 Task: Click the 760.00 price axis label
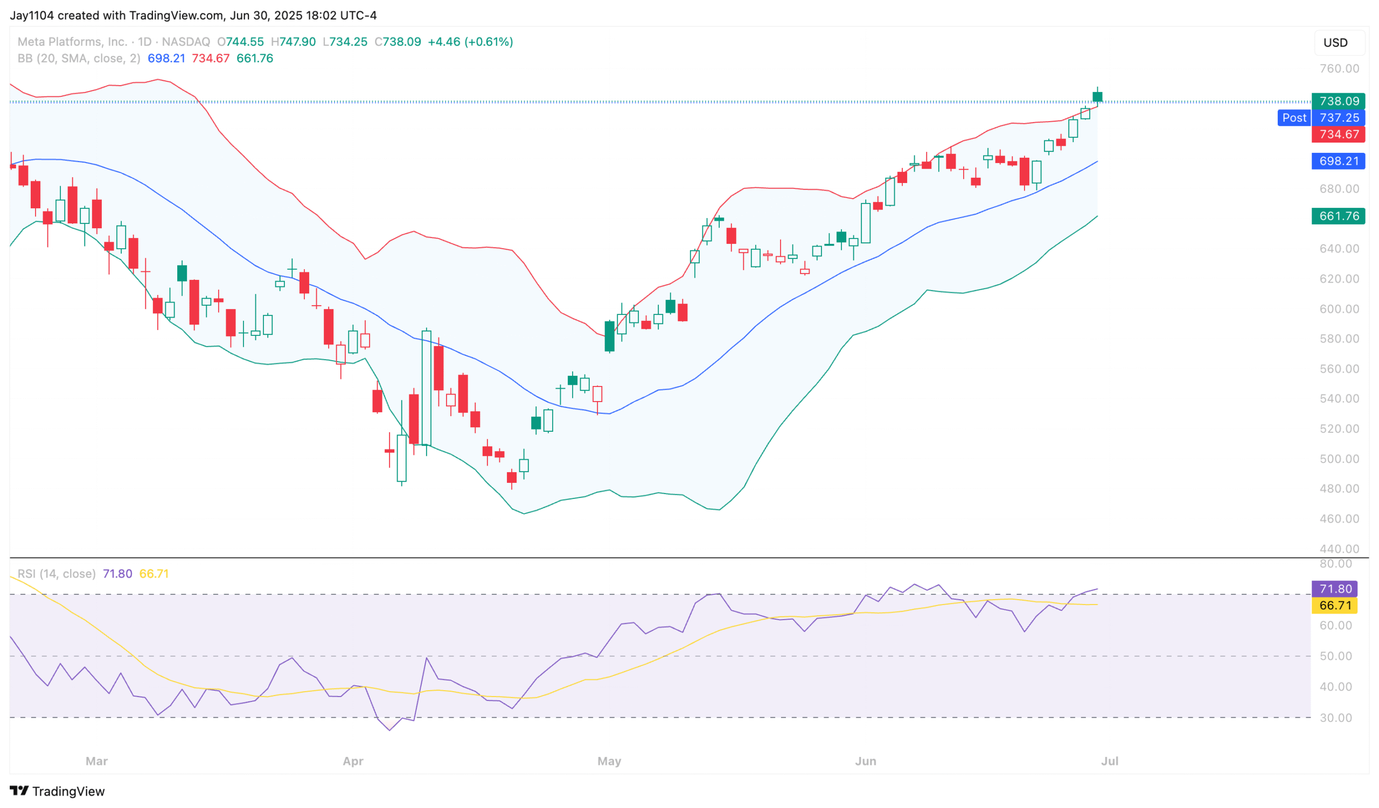point(1339,69)
